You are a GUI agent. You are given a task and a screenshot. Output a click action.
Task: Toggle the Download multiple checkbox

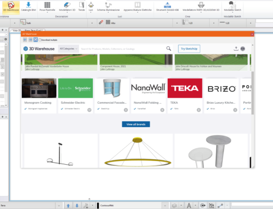coord(40,40)
